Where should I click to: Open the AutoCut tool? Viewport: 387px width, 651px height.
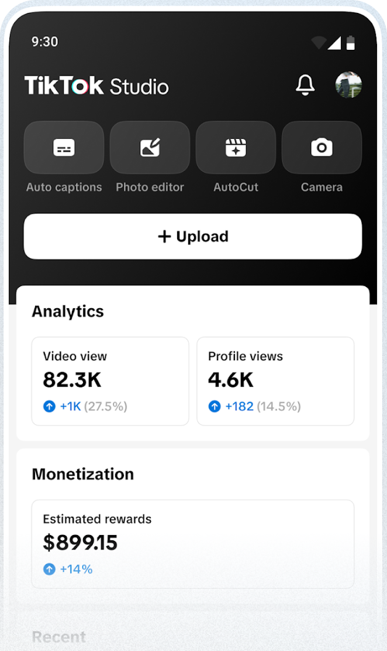tap(236, 148)
